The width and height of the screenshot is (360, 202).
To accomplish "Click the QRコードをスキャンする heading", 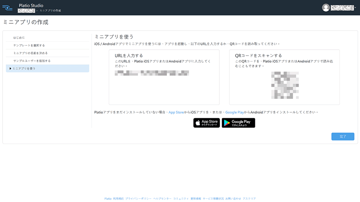I will click(x=258, y=56).
